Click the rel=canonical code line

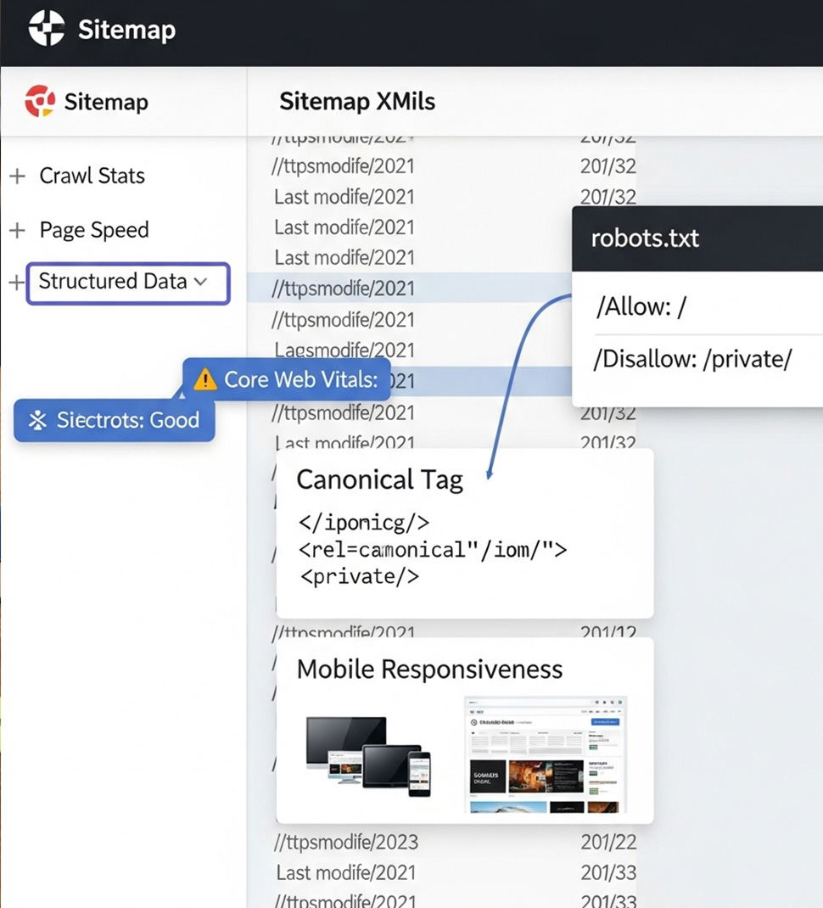coord(433,550)
